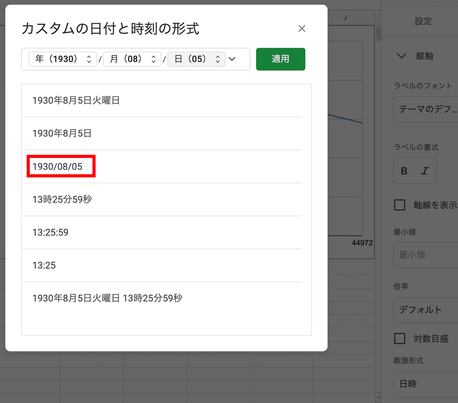The image size is (458, 403).
Task: Open the 数値形式 日時 dropdown
Action: coord(426,384)
